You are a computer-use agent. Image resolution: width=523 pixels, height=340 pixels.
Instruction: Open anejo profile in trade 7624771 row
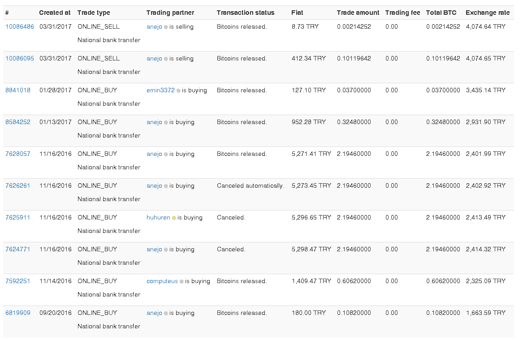(154, 249)
